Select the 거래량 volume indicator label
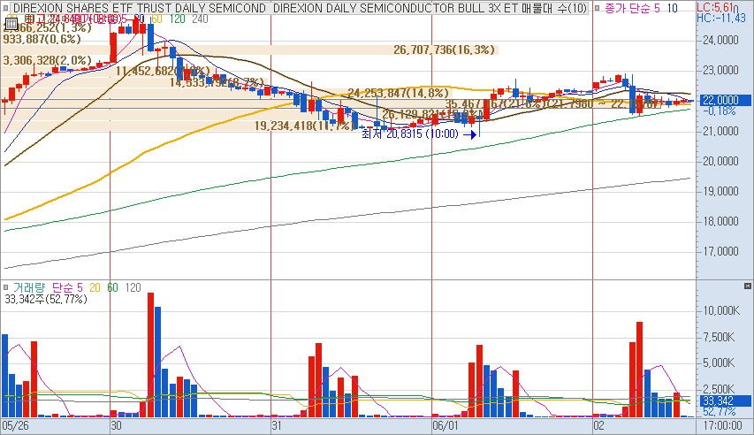 pos(29,287)
